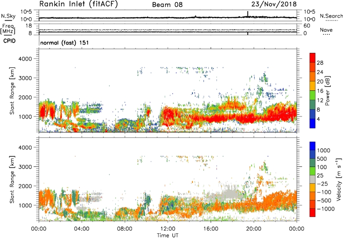
Task: Click the 'normal (fast) 151' text
Action: pyautogui.click(x=65, y=43)
